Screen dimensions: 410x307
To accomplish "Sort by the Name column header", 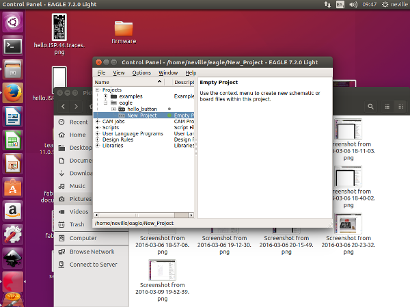I will (129, 82).
